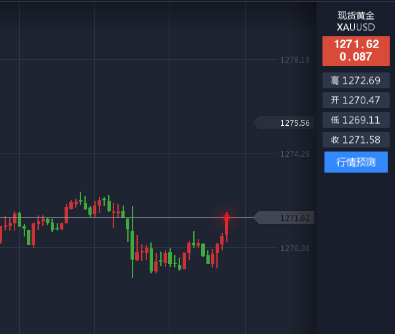Click the 现货黄金 instrument title
The image size is (395, 334).
(355, 16)
